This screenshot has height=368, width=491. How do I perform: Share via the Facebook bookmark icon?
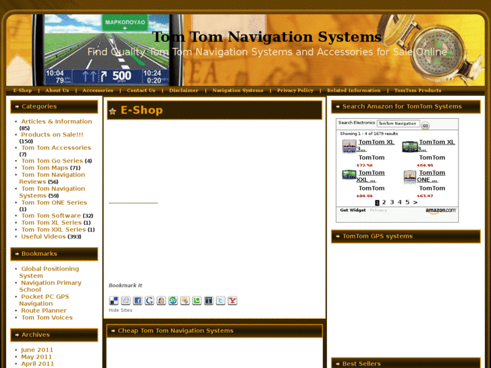tap(138, 300)
